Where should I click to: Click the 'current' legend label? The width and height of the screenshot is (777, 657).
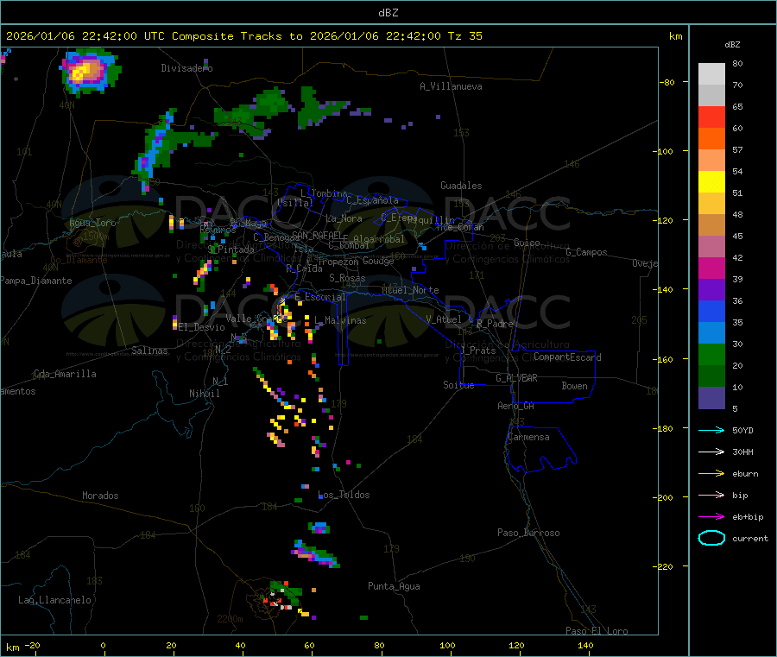[750, 538]
